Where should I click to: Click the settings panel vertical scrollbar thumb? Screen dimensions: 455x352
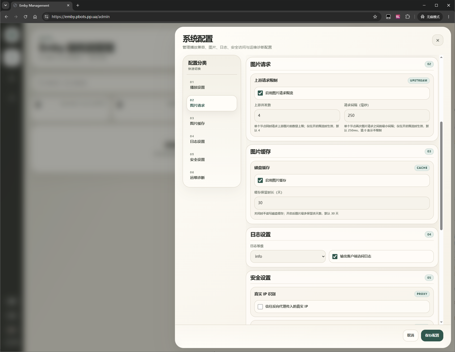(441, 176)
